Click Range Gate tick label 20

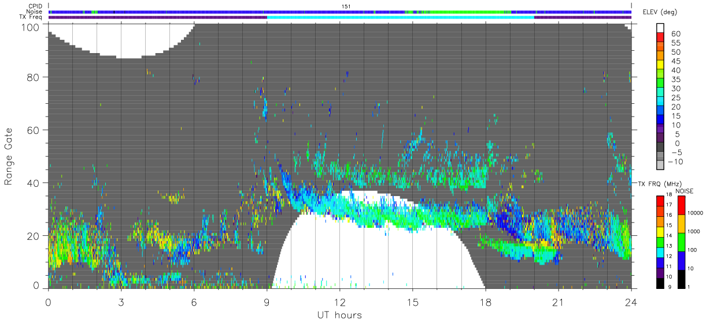coord(34,236)
